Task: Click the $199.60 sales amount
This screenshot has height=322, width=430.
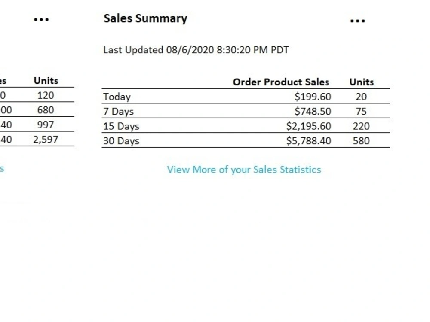Action: point(313,97)
